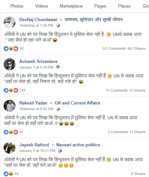Open the GK and Current Affairs group
The height and width of the screenshot is (177, 149).
(x=77, y=103)
